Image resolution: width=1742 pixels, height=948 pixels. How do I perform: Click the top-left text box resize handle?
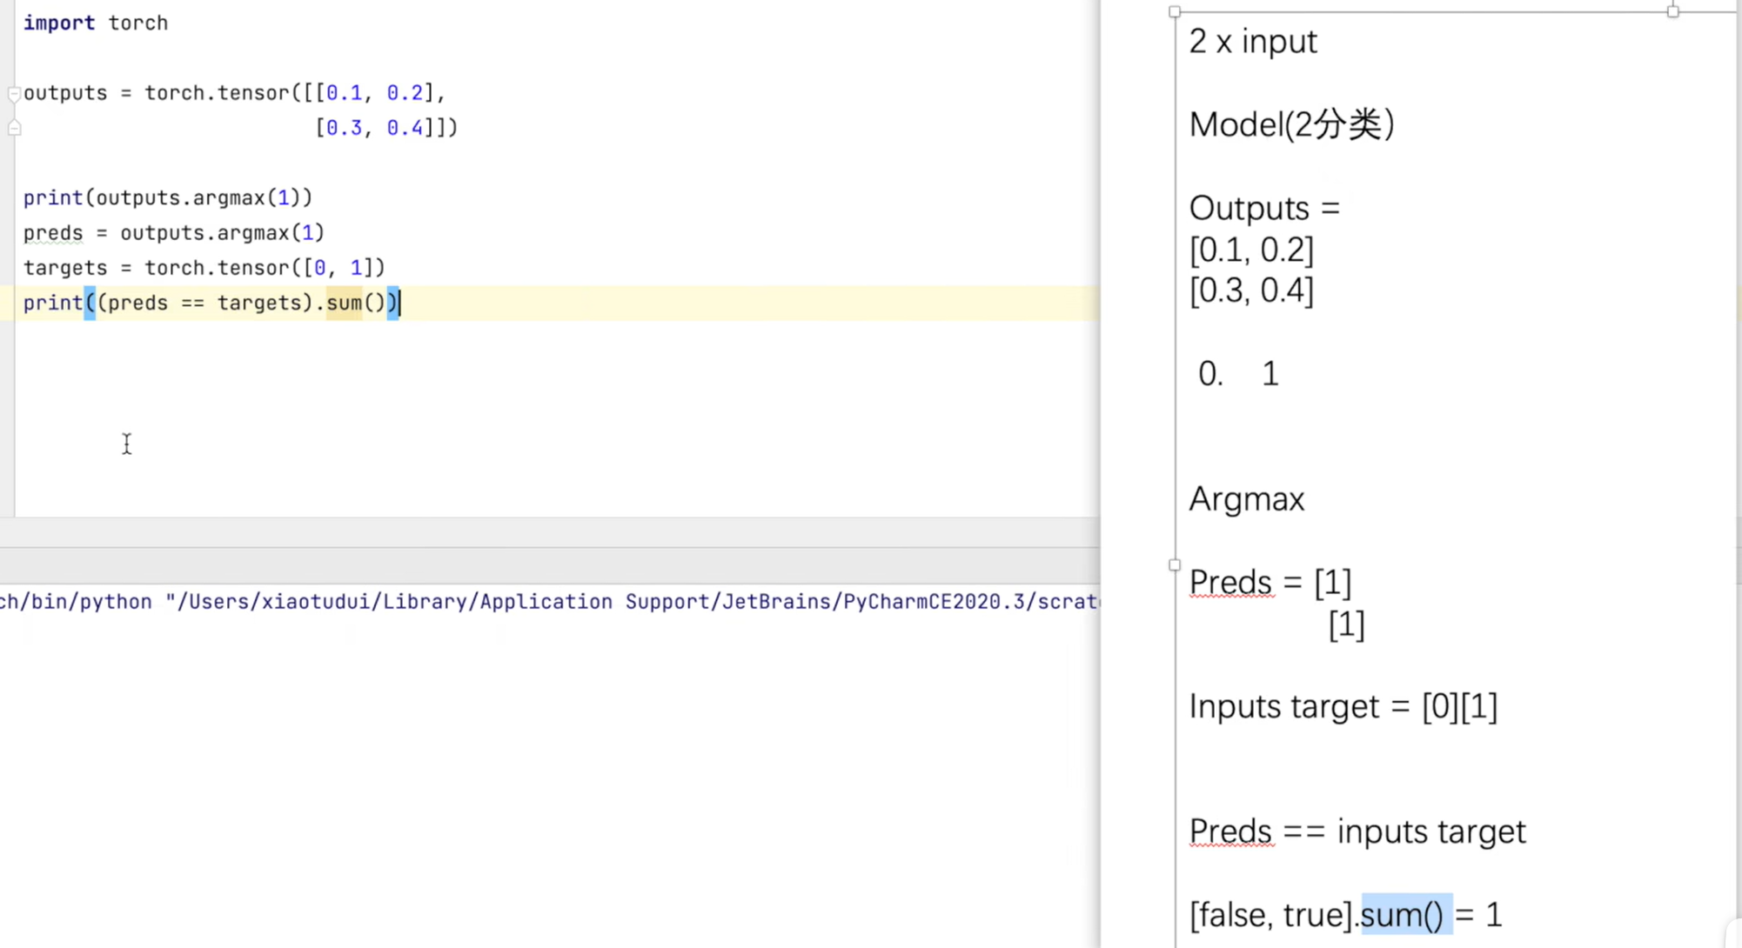coord(1175,11)
